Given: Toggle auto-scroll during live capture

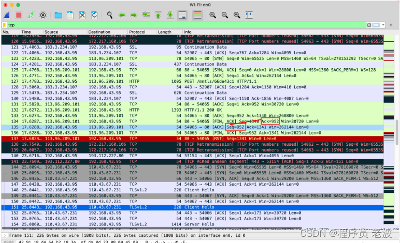Looking at the screenshot, I should click(x=182, y=16).
